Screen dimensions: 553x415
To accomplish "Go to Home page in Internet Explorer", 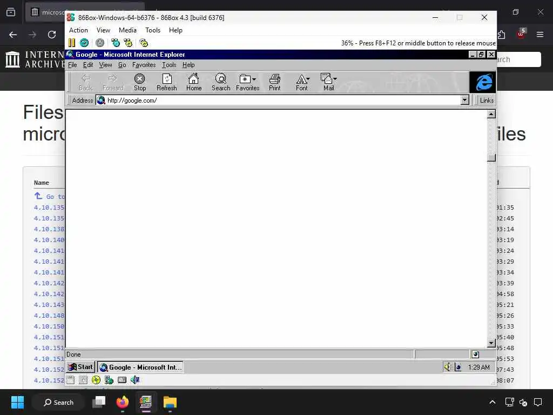I will coord(194,82).
